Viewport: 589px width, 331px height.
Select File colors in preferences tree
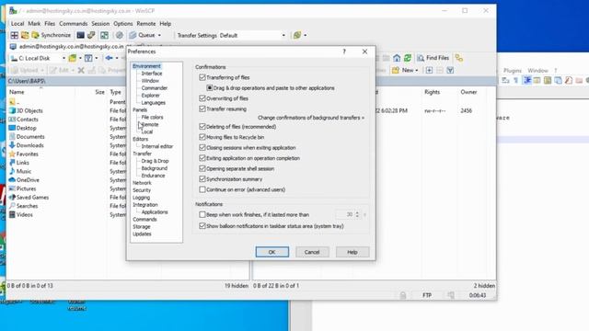click(x=152, y=118)
